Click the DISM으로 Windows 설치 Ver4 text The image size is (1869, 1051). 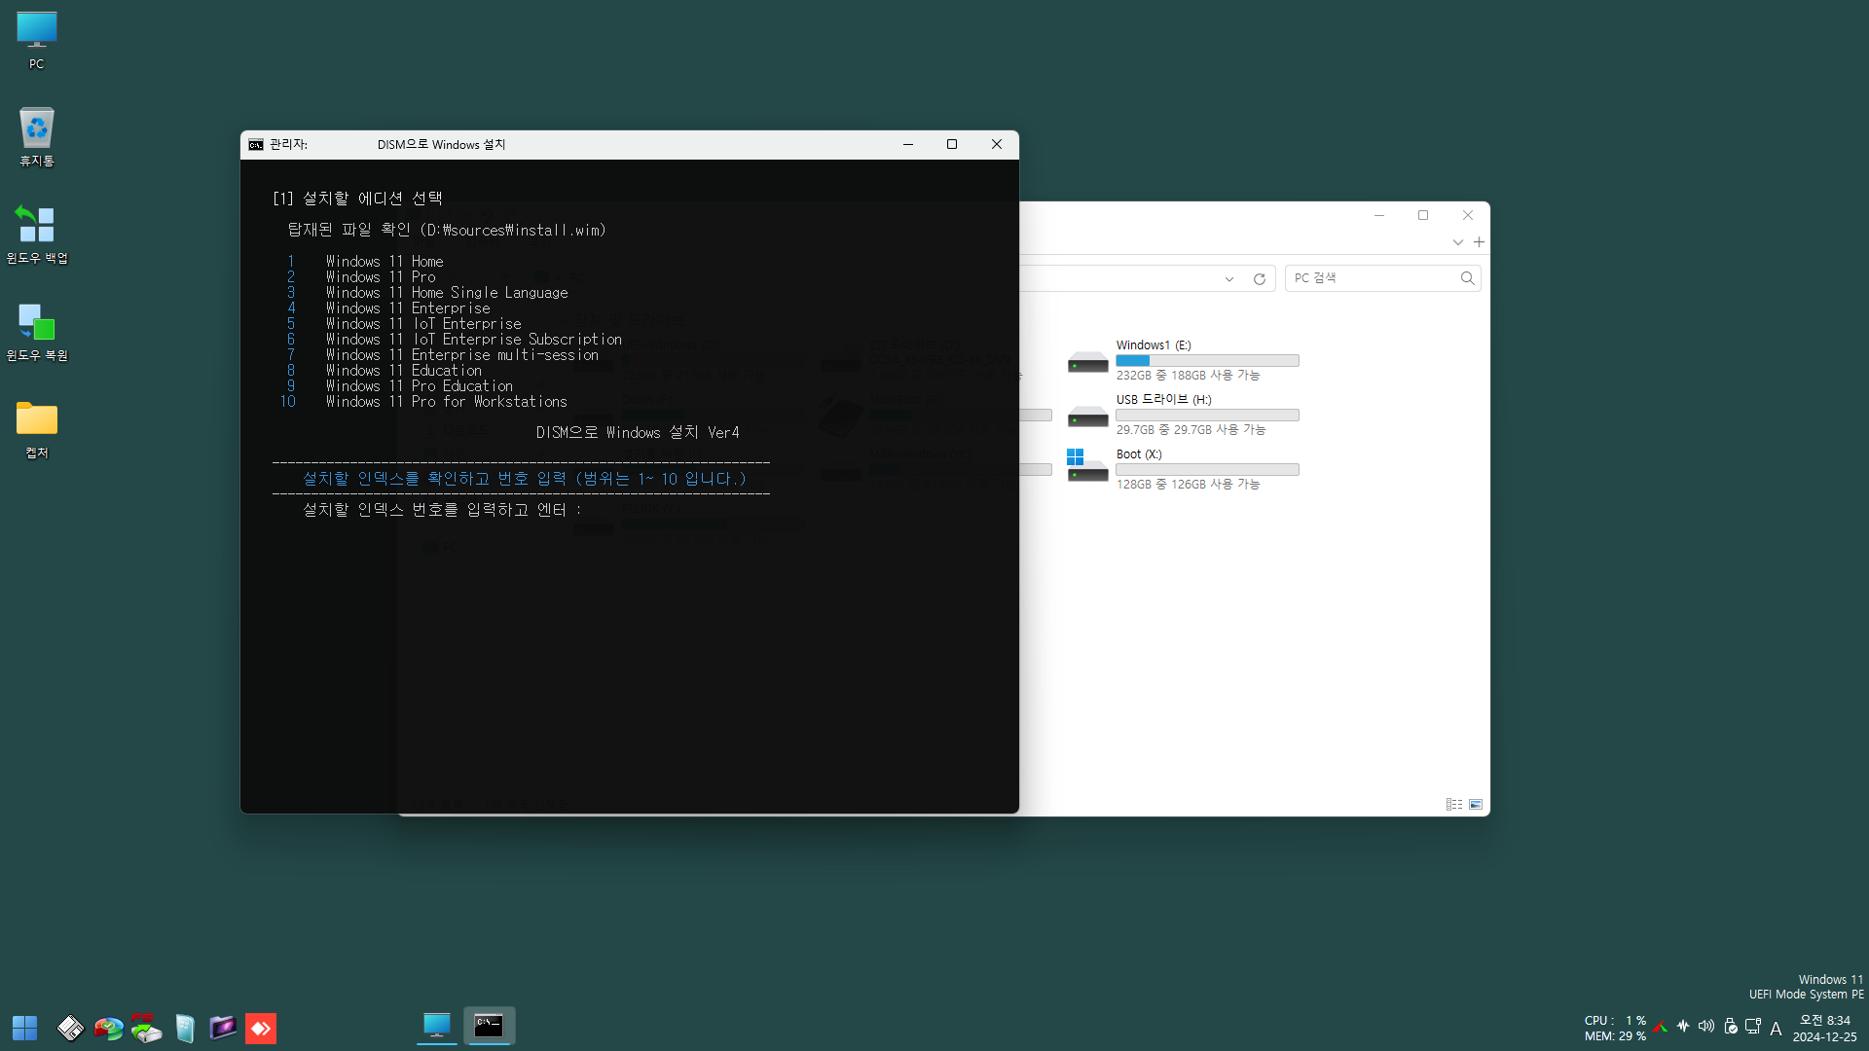coord(638,433)
